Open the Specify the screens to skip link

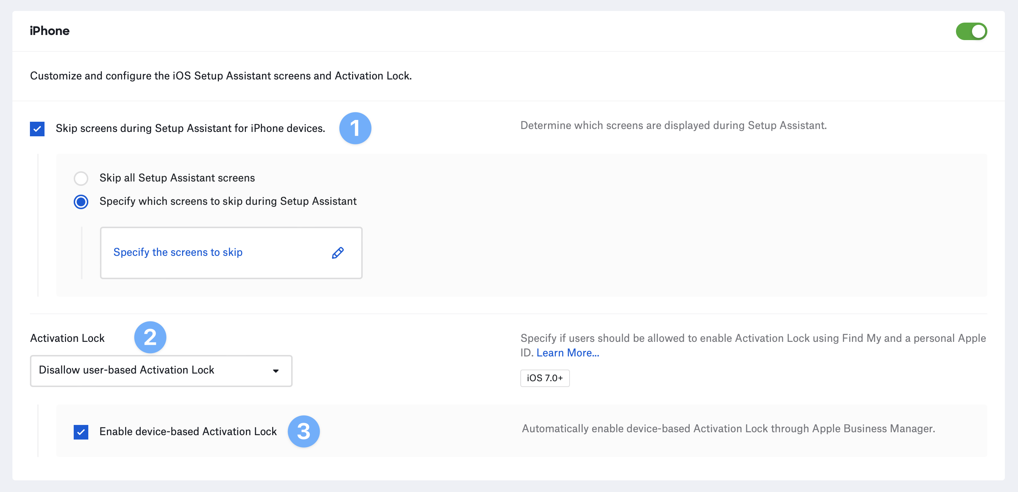(x=178, y=252)
